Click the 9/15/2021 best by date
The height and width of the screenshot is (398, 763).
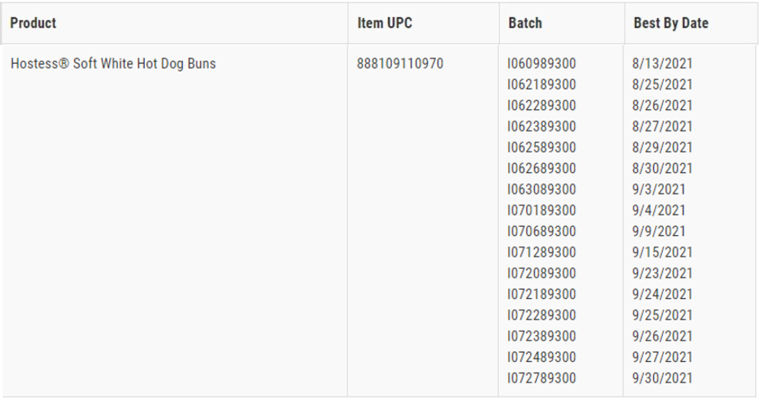(x=663, y=252)
